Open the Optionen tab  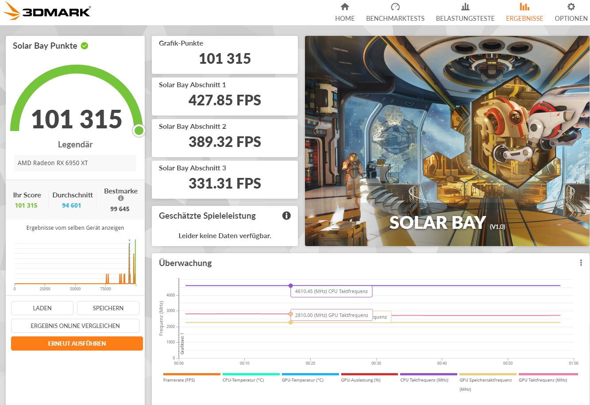(571, 12)
